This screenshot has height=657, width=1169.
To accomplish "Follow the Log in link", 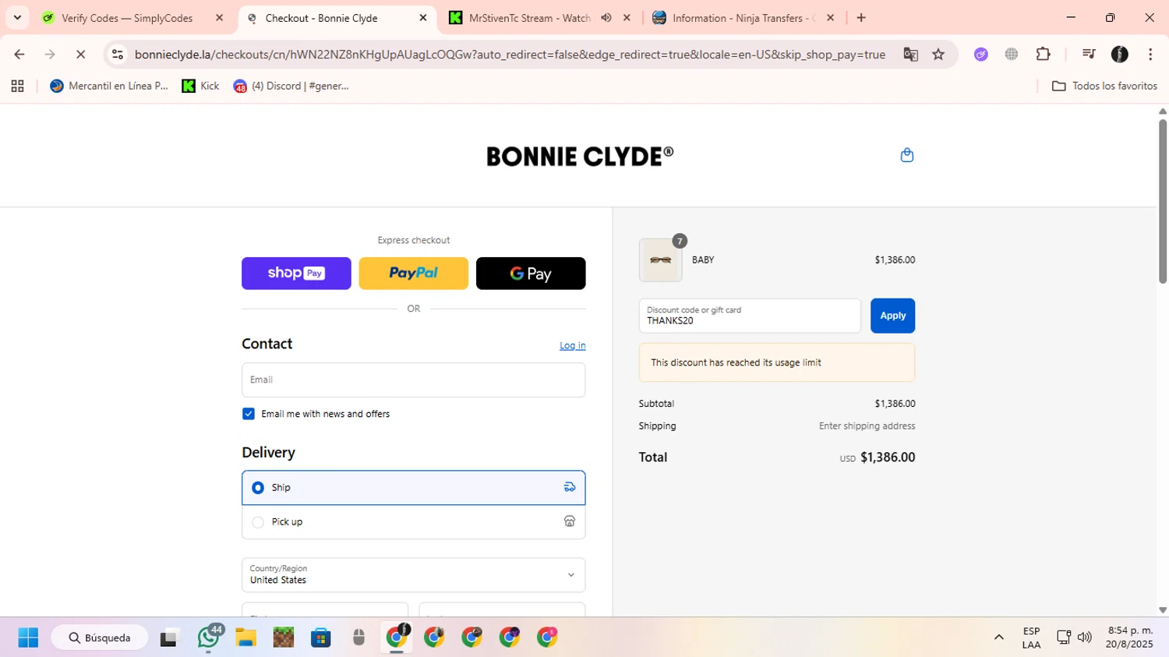I will coord(572,345).
